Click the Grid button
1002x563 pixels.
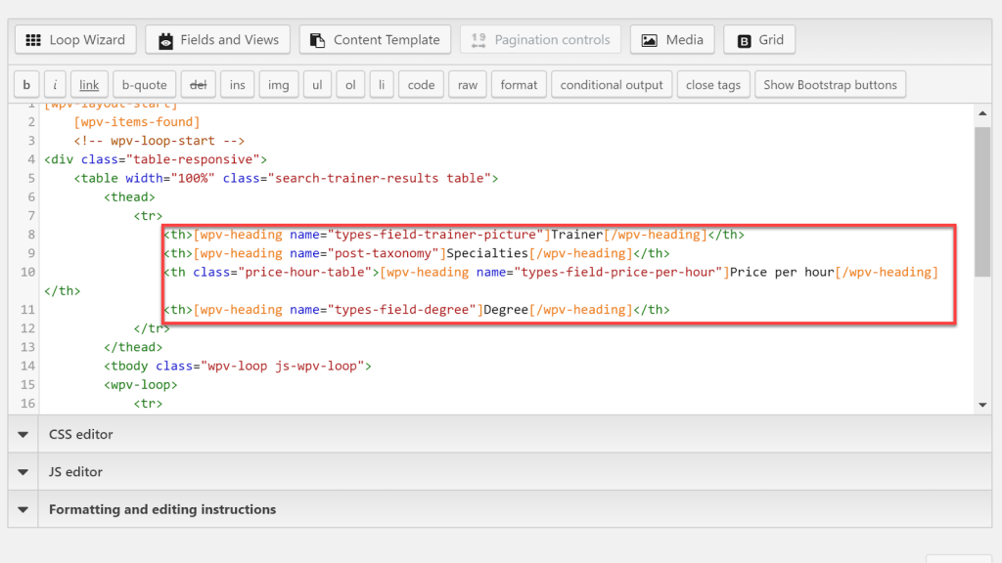click(759, 40)
